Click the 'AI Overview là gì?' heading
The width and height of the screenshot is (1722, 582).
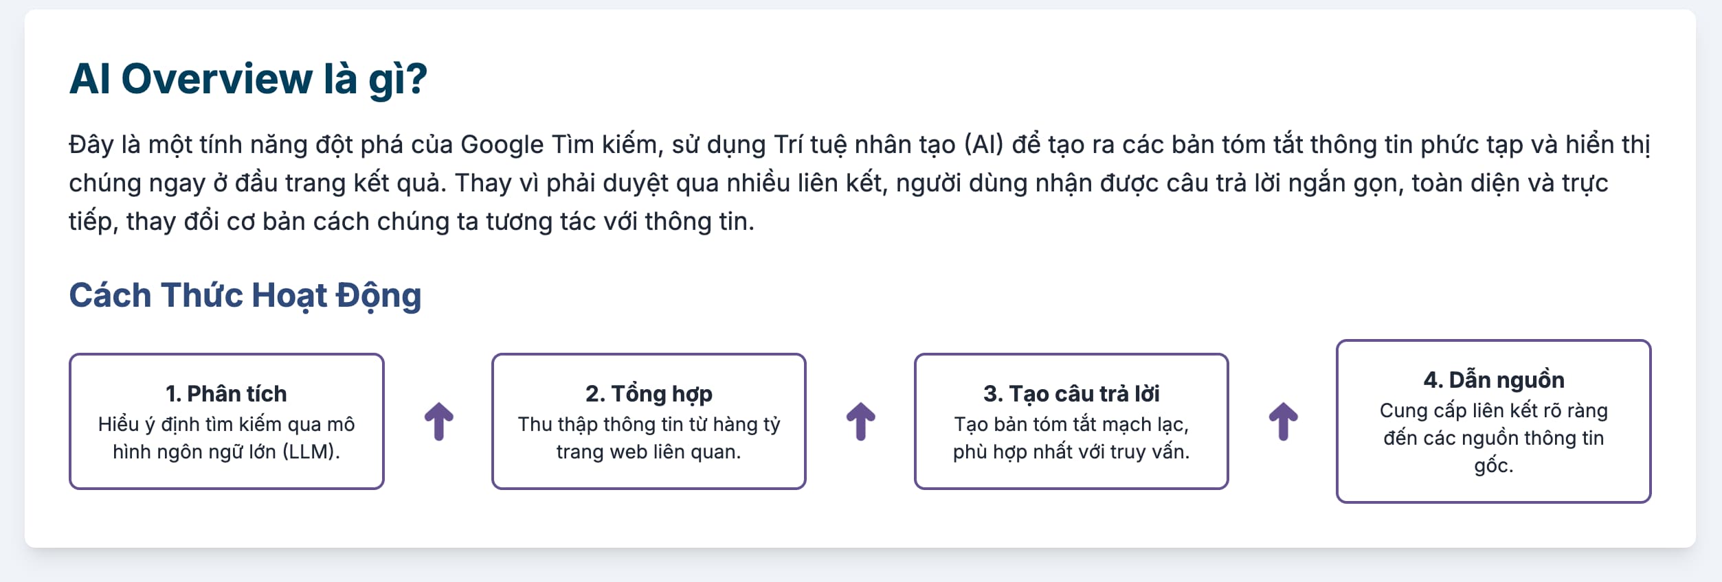[x=248, y=80]
